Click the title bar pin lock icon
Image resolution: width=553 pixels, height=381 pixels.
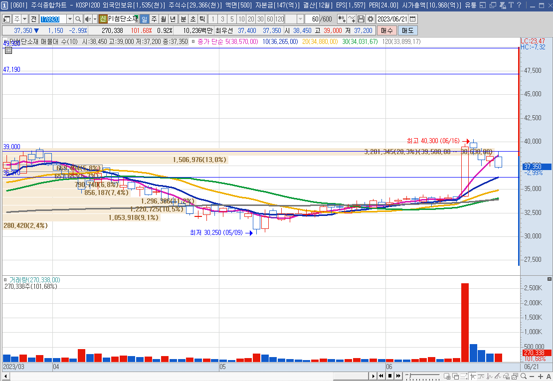click(503, 5)
